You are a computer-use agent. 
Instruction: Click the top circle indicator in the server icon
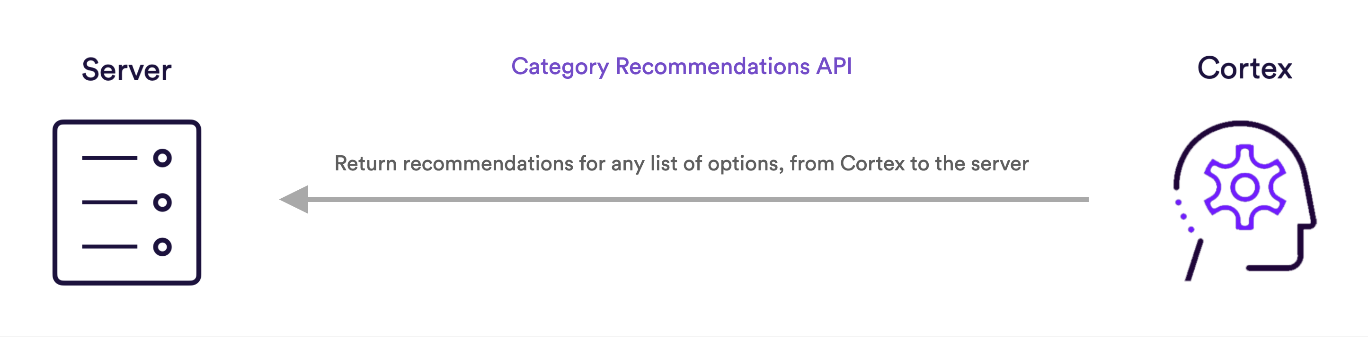[162, 158]
